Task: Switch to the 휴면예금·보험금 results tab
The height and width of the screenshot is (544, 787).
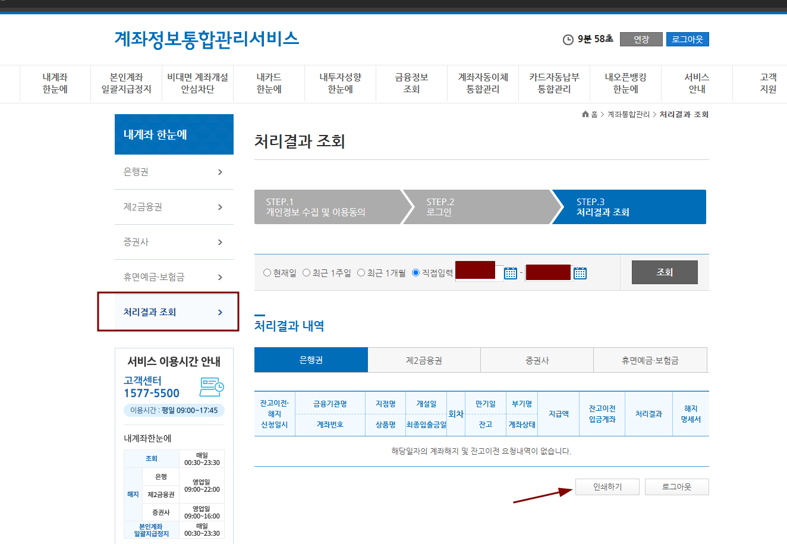Action: 650,360
